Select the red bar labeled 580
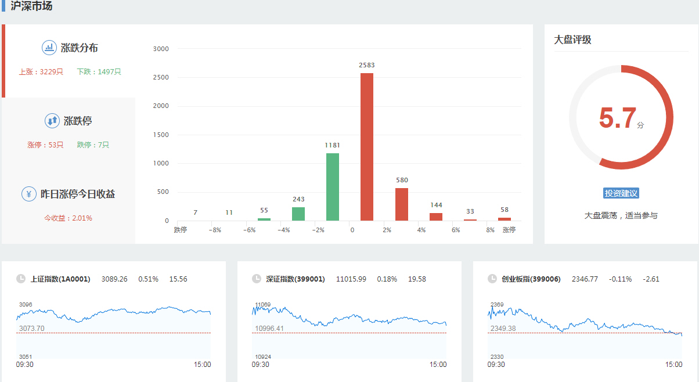 click(x=402, y=204)
